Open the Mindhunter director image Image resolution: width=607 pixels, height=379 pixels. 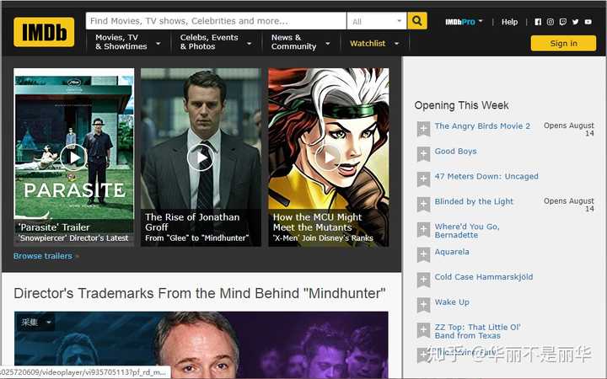click(x=201, y=344)
